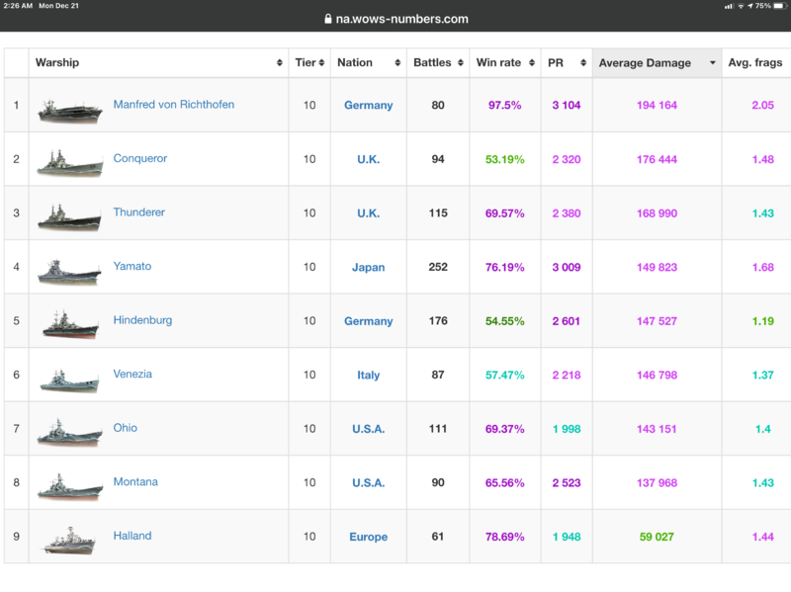The width and height of the screenshot is (791, 592).
Task: Open the Montana ship name link
Action: coord(135,482)
